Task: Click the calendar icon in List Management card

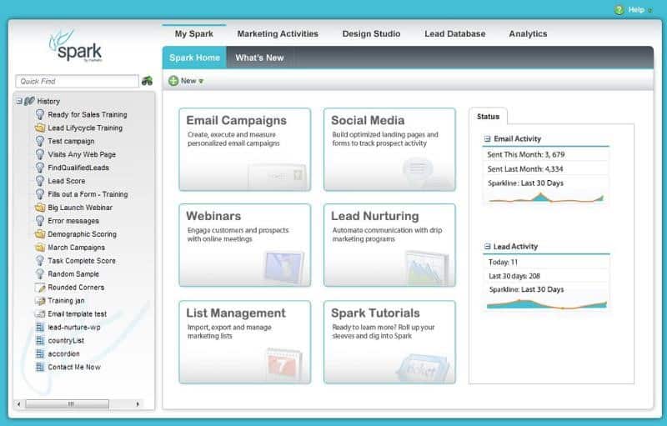Action: point(283,364)
